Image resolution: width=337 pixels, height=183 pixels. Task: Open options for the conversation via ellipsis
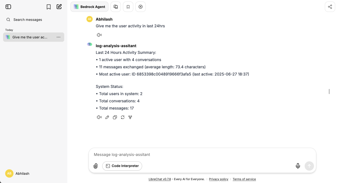click(58, 37)
